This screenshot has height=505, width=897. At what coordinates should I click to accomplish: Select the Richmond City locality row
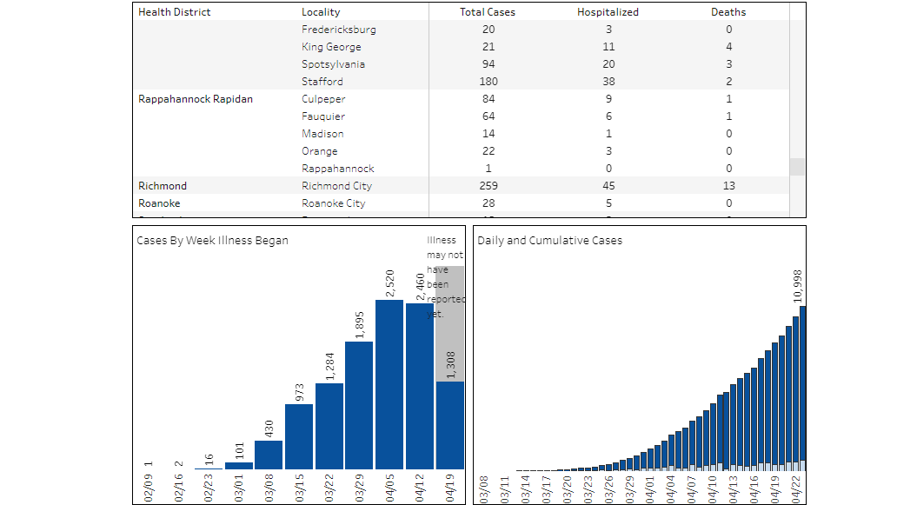pos(337,186)
